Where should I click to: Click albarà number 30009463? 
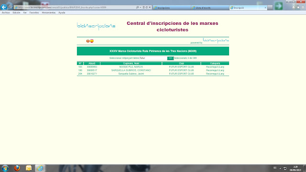tap(92, 67)
